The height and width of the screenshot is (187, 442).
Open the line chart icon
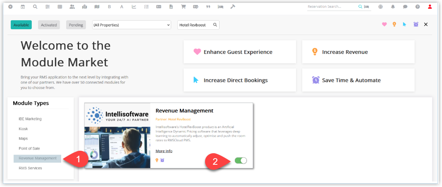(x=134, y=7)
